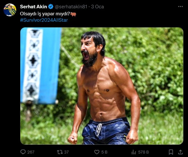Open Serhat Akin's profile avatar
Screen dimensions: 188x157
point(10,10)
